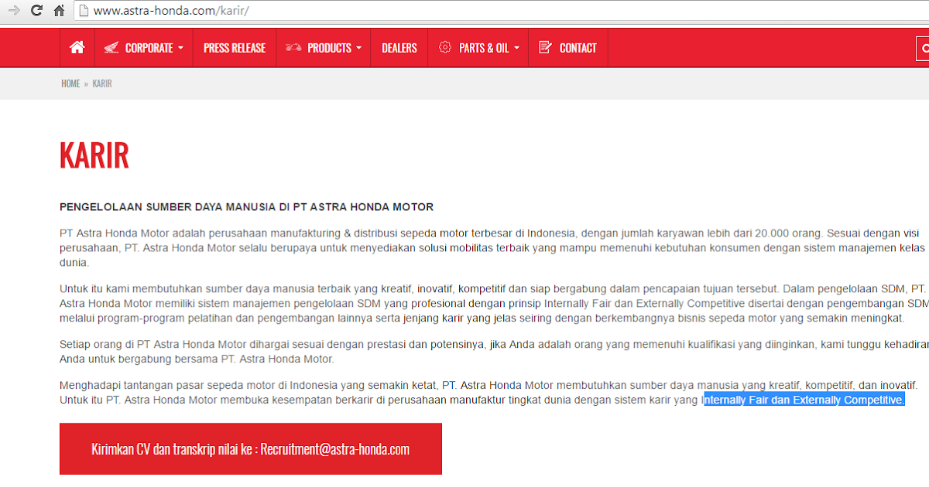
Task: Expand the Corporate dropdown arrow
Action: [x=180, y=48]
